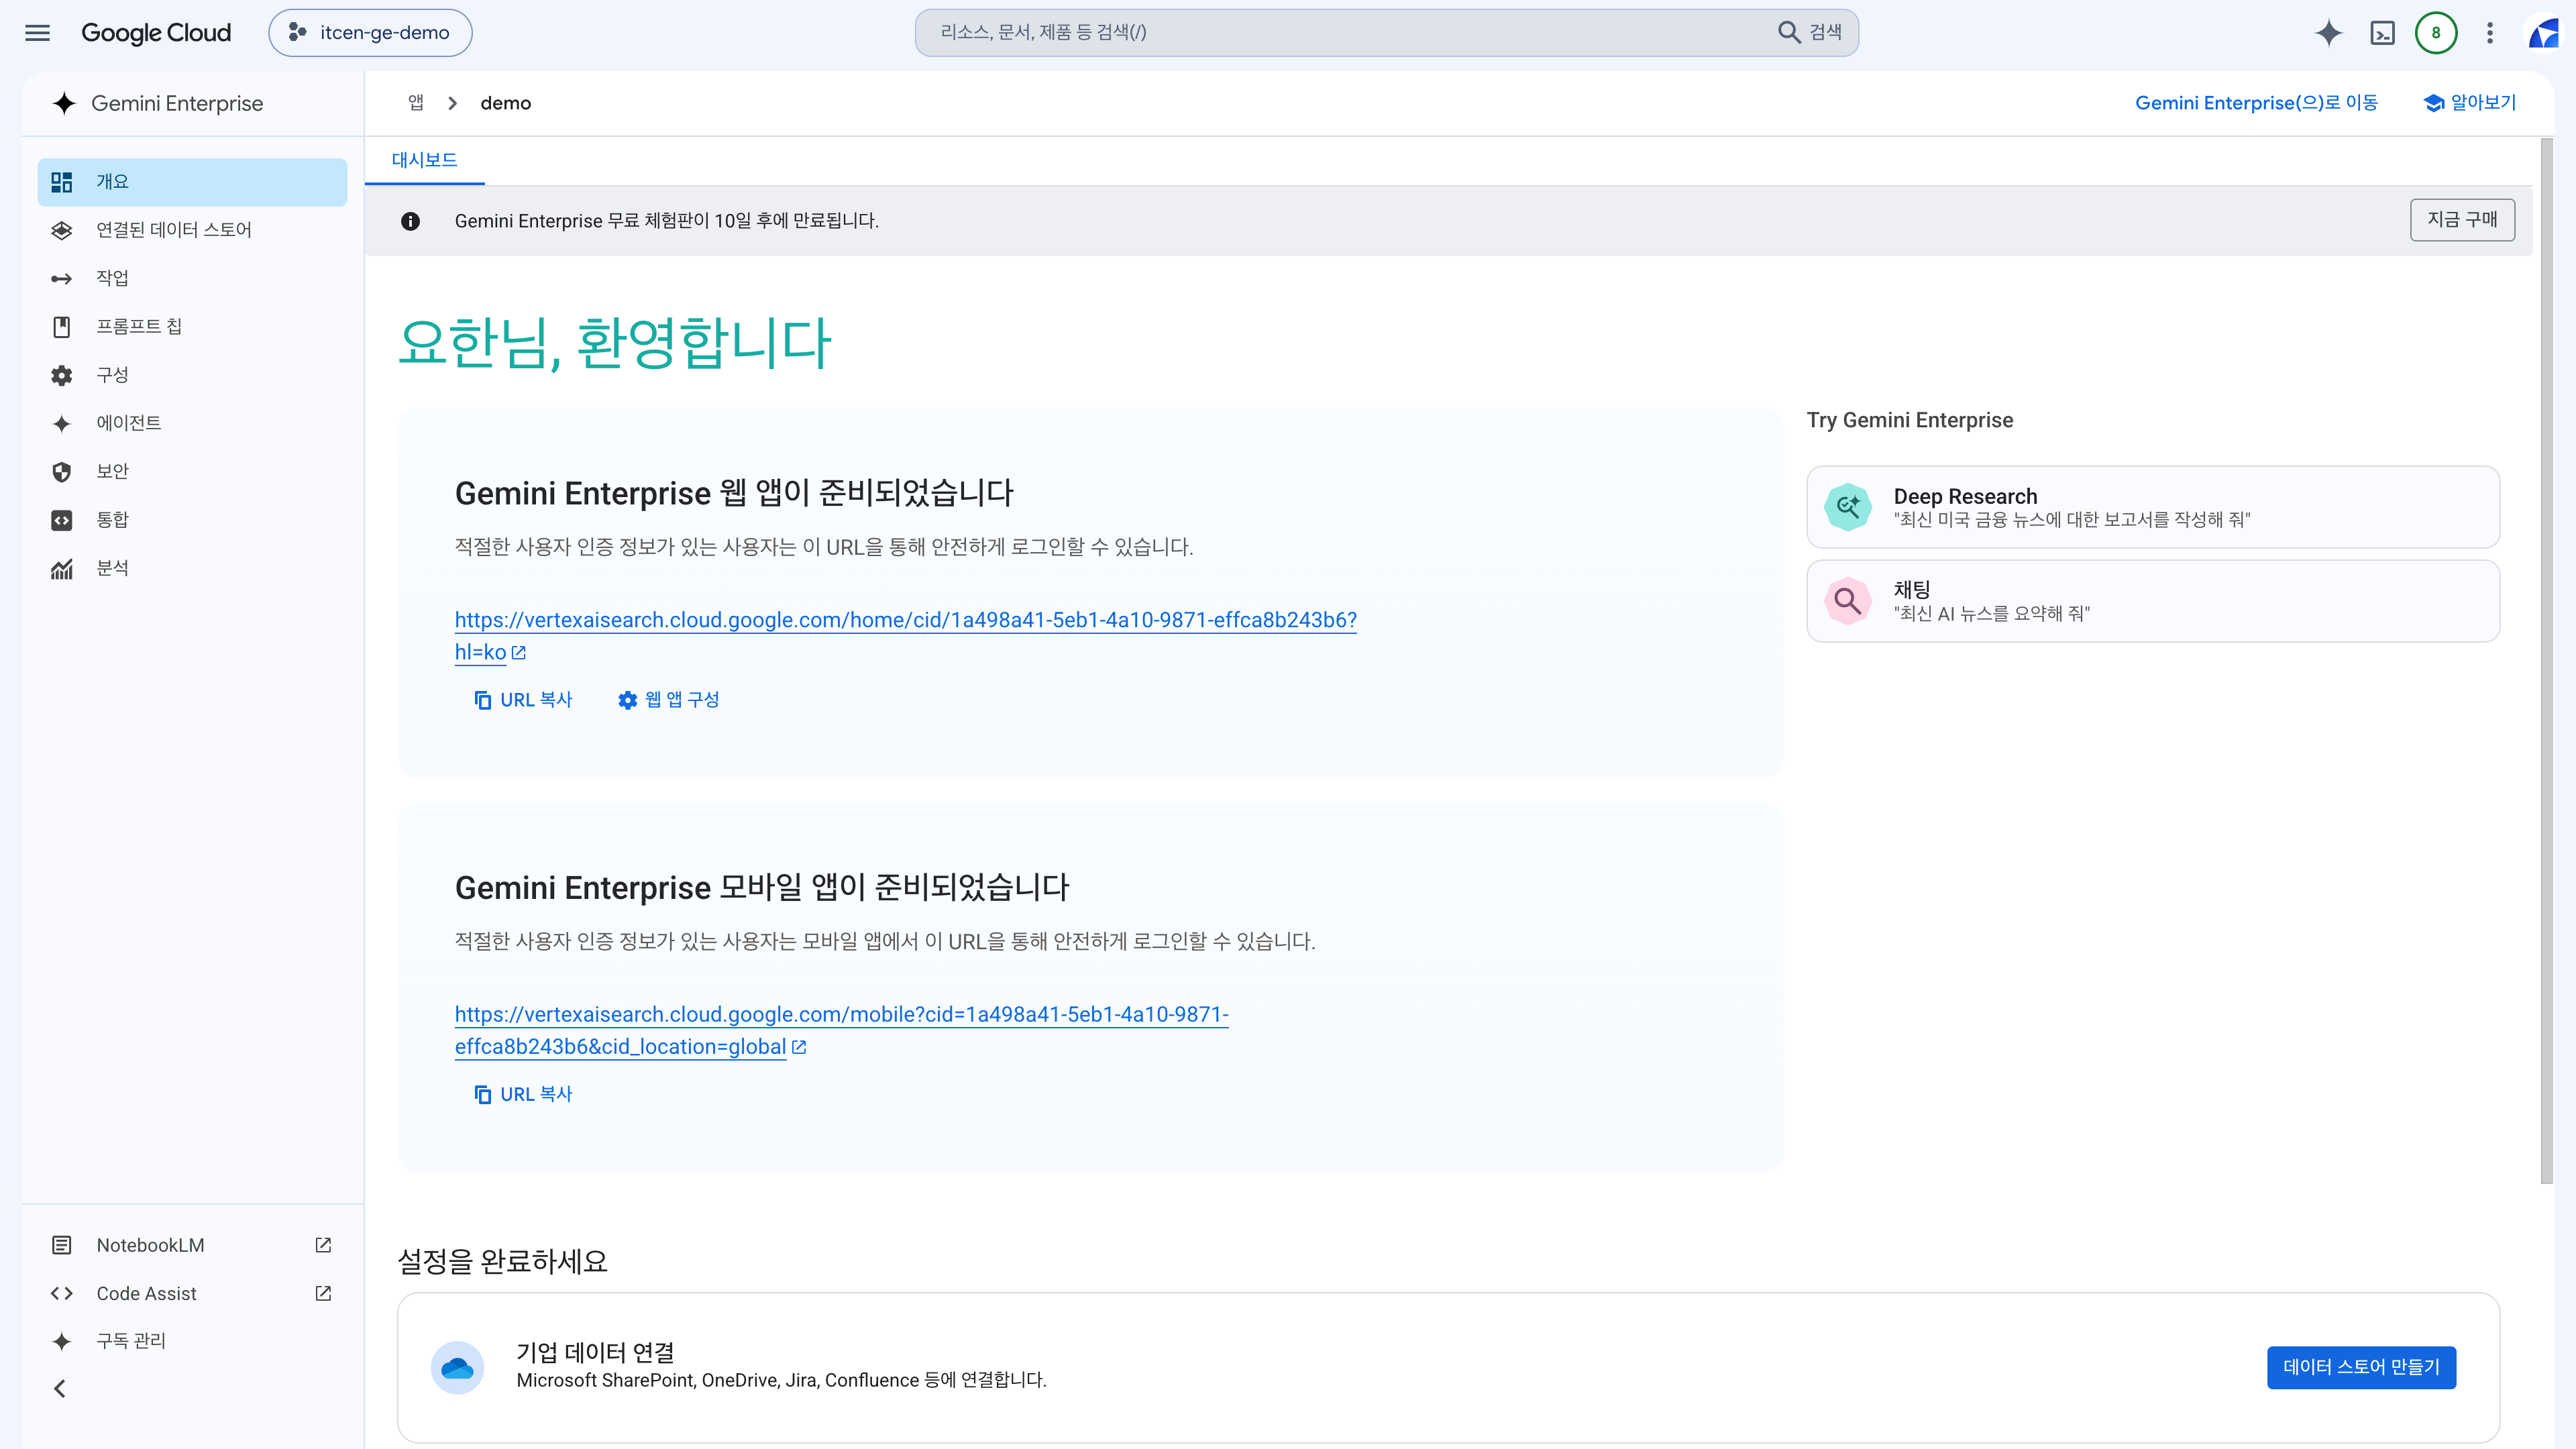Click the 보안 shield icon
The width and height of the screenshot is (2576, 1449).
tap(62, 472)
